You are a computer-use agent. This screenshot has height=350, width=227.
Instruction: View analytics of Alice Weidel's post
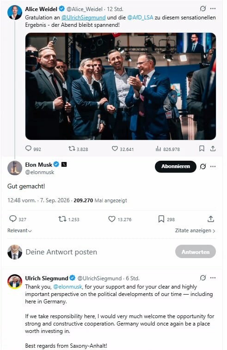158,149
